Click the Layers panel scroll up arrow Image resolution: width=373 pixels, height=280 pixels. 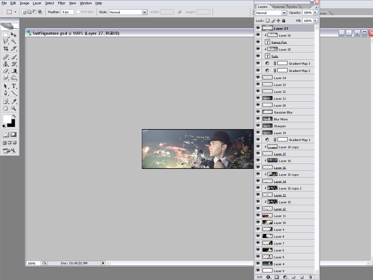(x=317, y=28)
